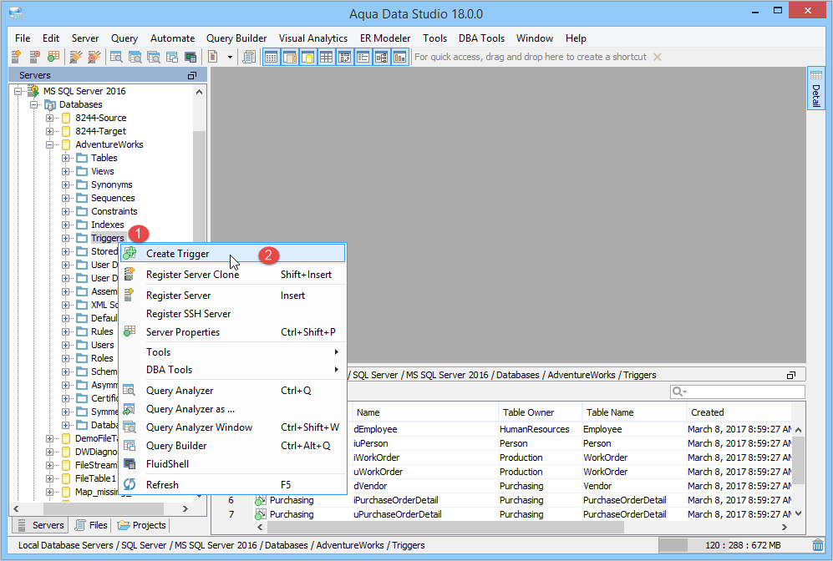Expand the Tools submenu in context menu

pos(233,352)
